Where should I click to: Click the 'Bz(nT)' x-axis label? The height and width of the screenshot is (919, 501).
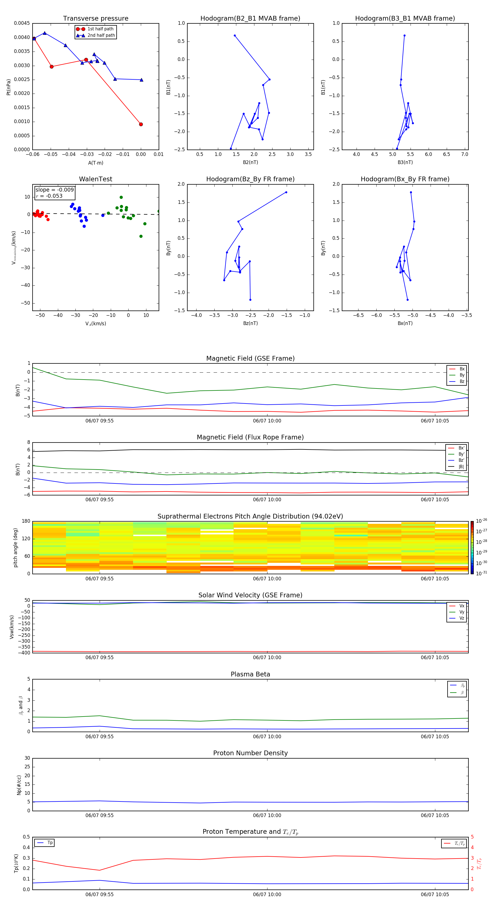point(250,323)
